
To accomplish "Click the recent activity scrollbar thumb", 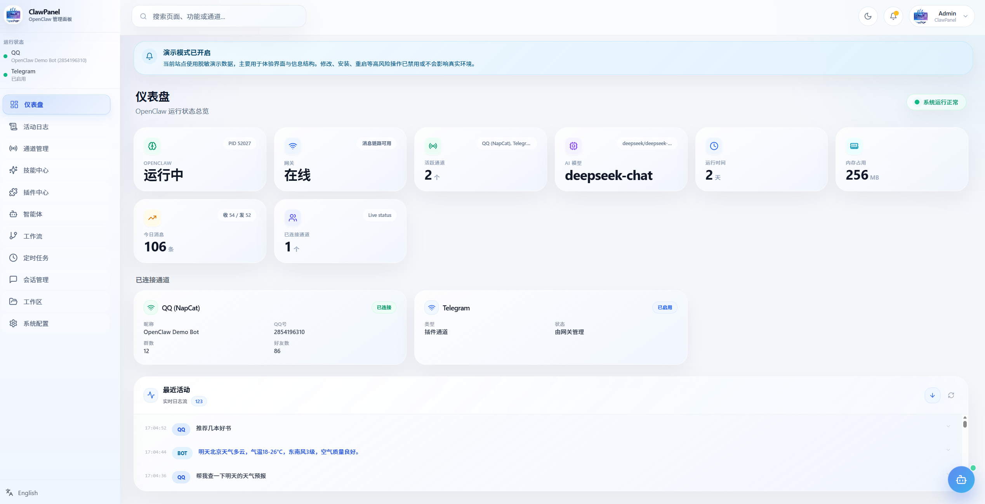I will (x=965, y=424).
